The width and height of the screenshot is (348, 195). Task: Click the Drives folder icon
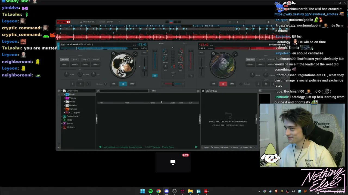click(67, 102)
